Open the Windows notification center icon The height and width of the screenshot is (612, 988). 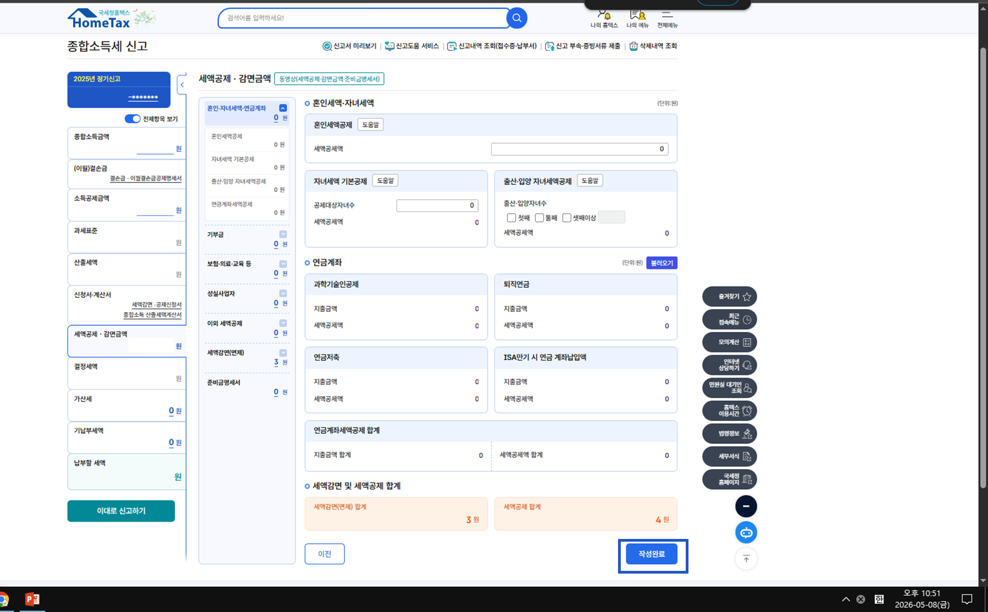coord(967,599)
